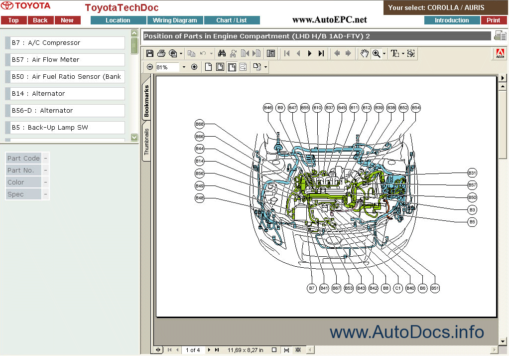Image resolution: width=509 pixels, height=356 pixels.
Task: Open the binoculars search tool
Action: (x=222, y=53)
